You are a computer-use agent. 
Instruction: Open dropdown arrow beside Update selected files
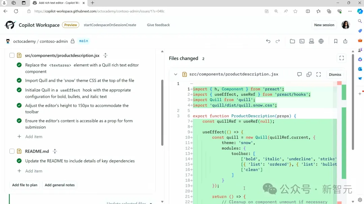coord(151,203)
